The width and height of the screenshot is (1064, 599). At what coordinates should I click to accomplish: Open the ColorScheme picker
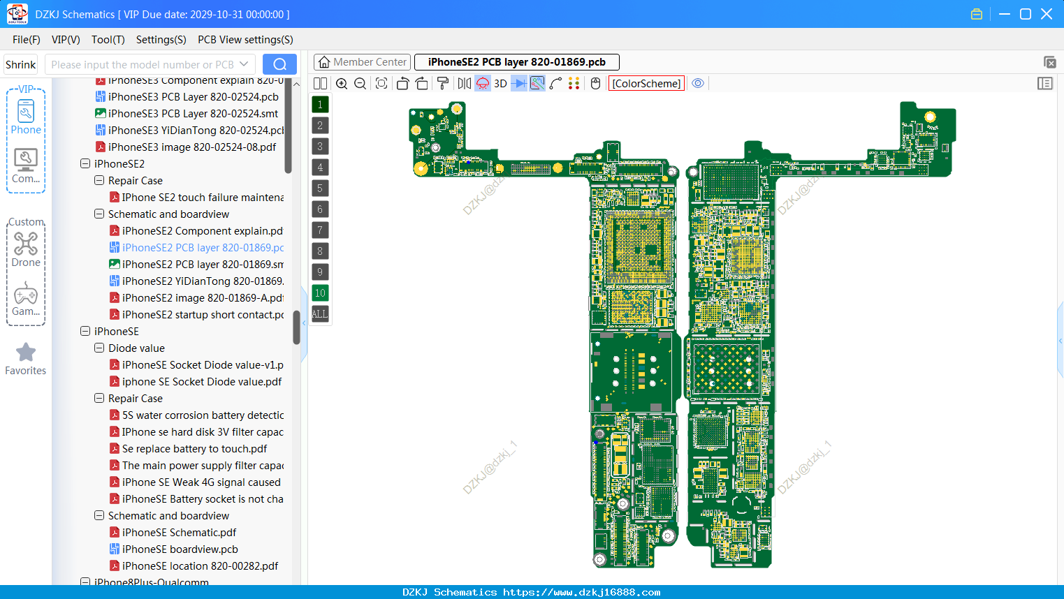(x=646, y=83)
